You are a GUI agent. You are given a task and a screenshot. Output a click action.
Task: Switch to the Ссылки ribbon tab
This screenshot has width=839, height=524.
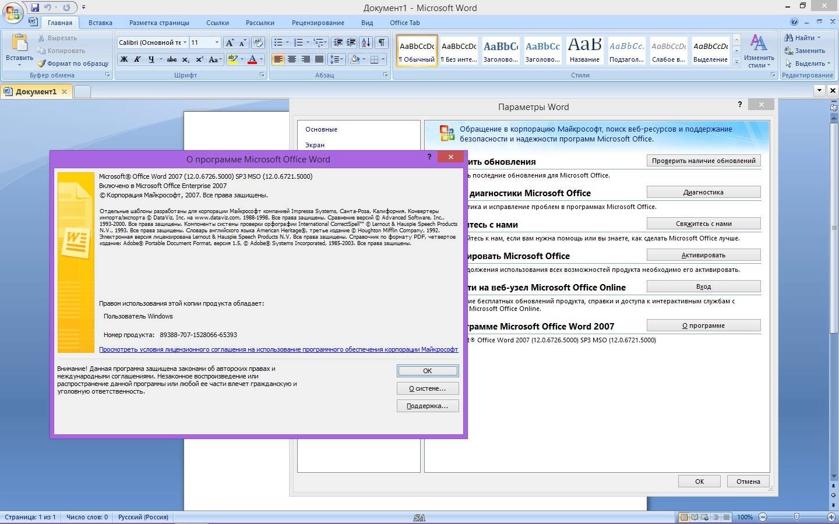pos(217,23)
